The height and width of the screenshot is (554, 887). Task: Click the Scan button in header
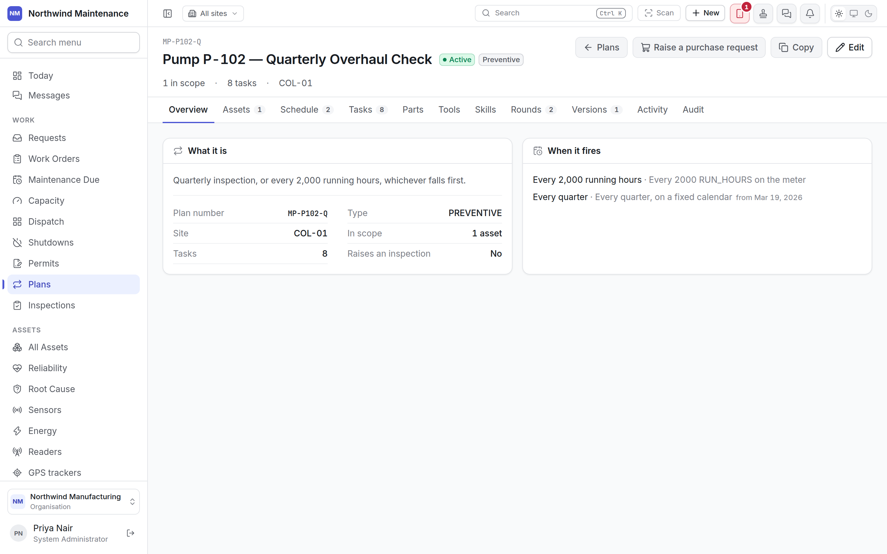659,13
